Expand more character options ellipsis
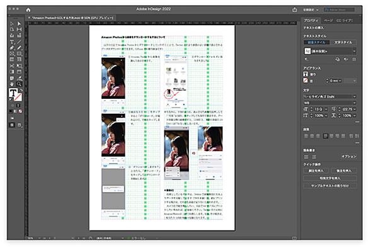 click(357, 122)
